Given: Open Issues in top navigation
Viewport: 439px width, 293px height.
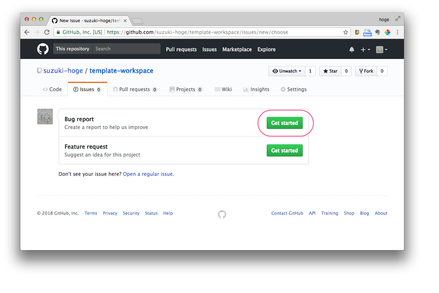Looking at the screenshot, I should (x=209, y=49).
